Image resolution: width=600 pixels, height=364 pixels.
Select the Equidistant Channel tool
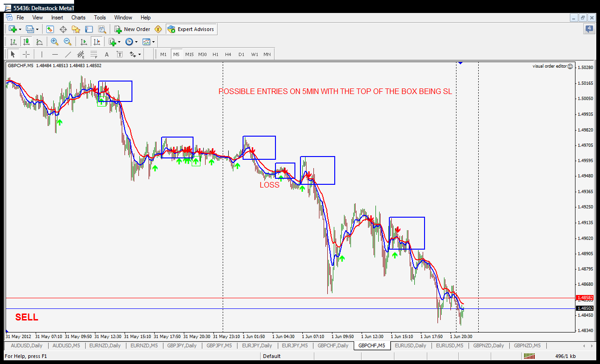point(81,54)
